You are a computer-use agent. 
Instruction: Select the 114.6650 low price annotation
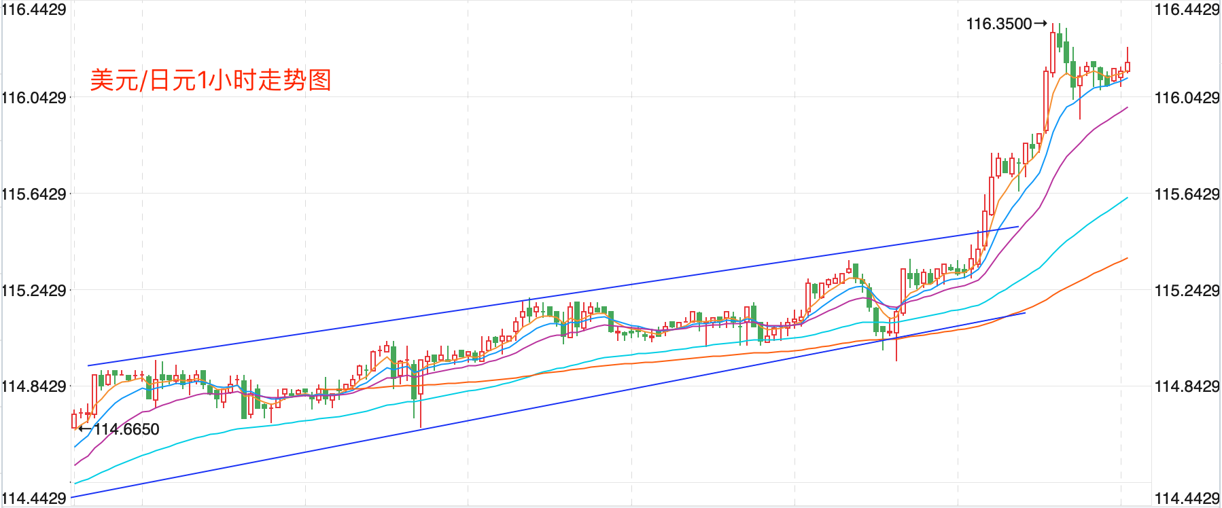pyautogui.click(x=127, y=429)
